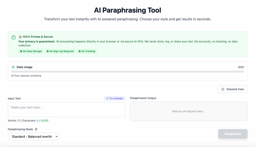Load sample text with Try Example
Viewport: 256px width, 147px height.
point(114,98)
